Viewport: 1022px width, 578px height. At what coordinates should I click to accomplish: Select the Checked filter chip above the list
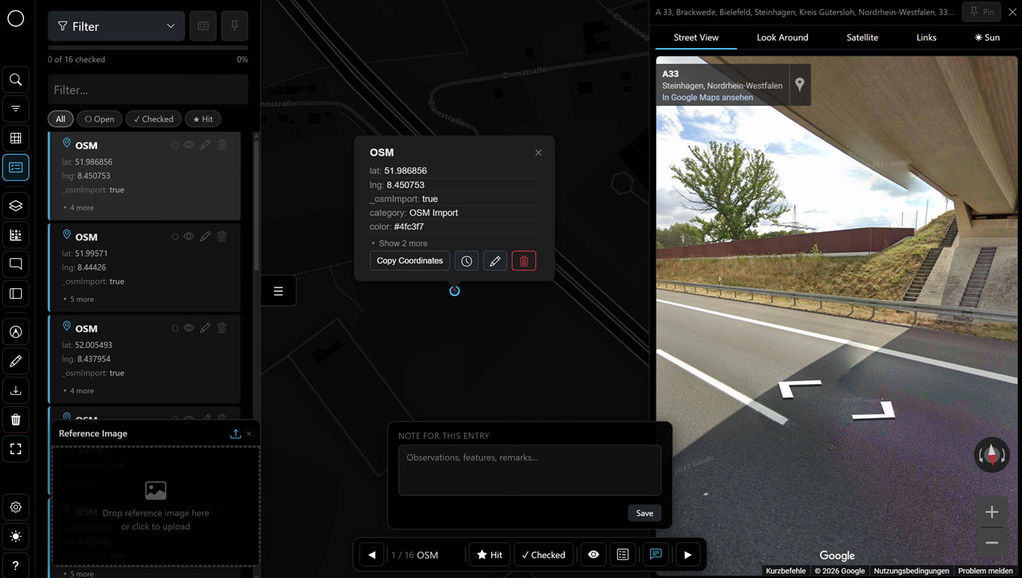[x=153, y=119]
